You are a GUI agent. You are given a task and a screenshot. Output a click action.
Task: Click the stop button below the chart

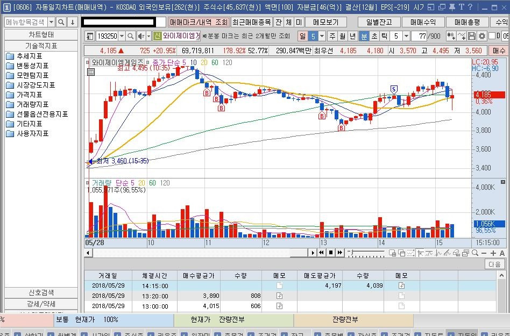coord(330,253)
